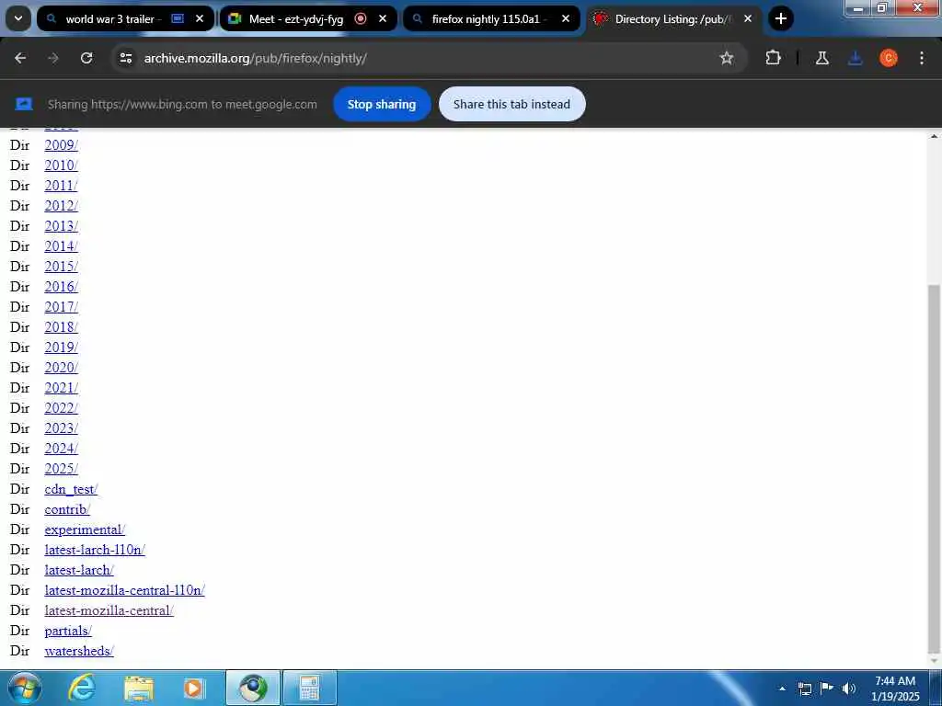Viewport: 942px width, 706px height.
Task: Open the 2022/ directory
Action: click(x=62, y=408)
